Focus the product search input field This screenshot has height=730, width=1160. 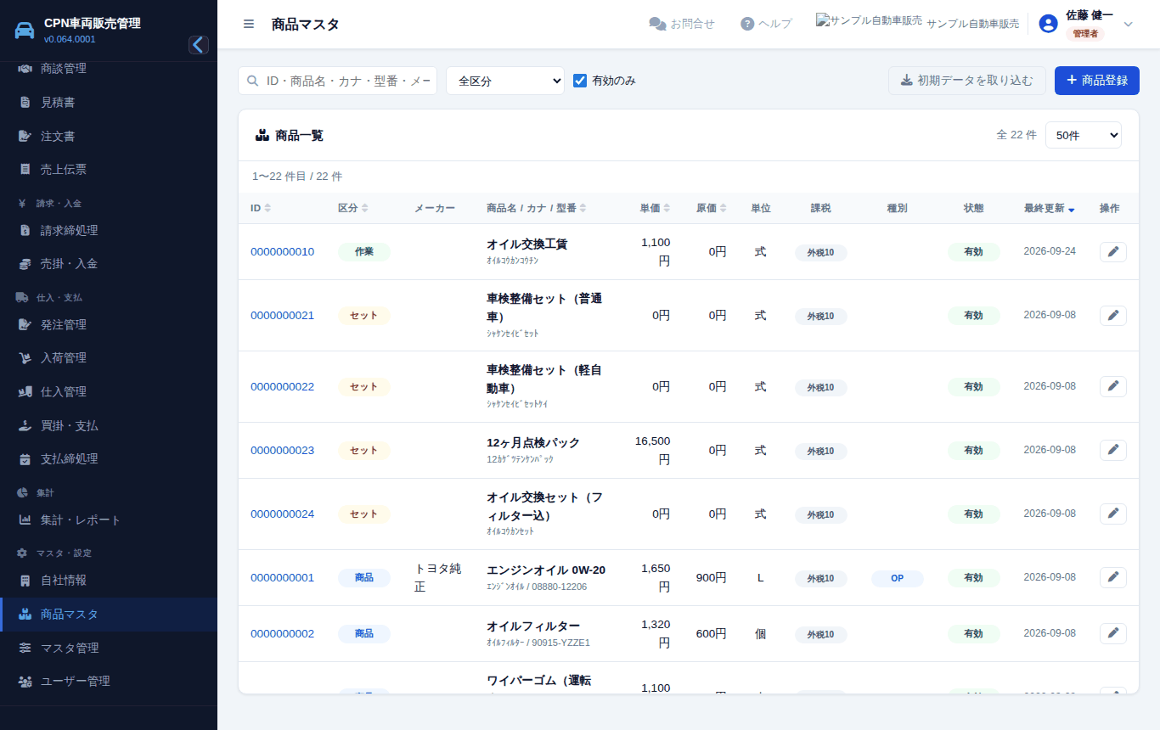pos(338,81)
